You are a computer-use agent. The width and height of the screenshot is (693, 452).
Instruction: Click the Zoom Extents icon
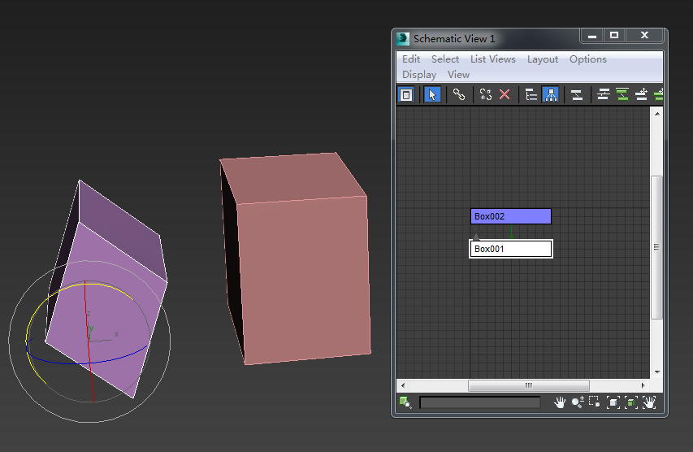tap(613, 402)
